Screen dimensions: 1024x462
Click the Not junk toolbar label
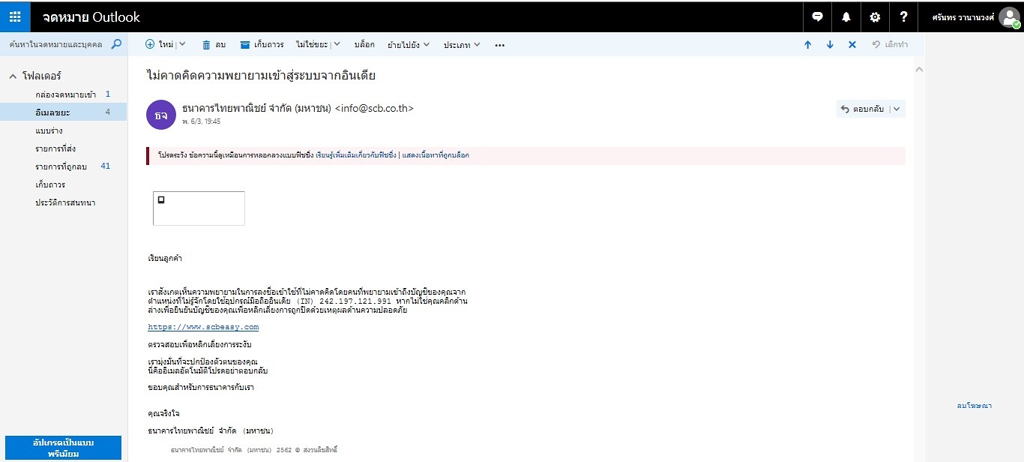(x=311, y=44)
